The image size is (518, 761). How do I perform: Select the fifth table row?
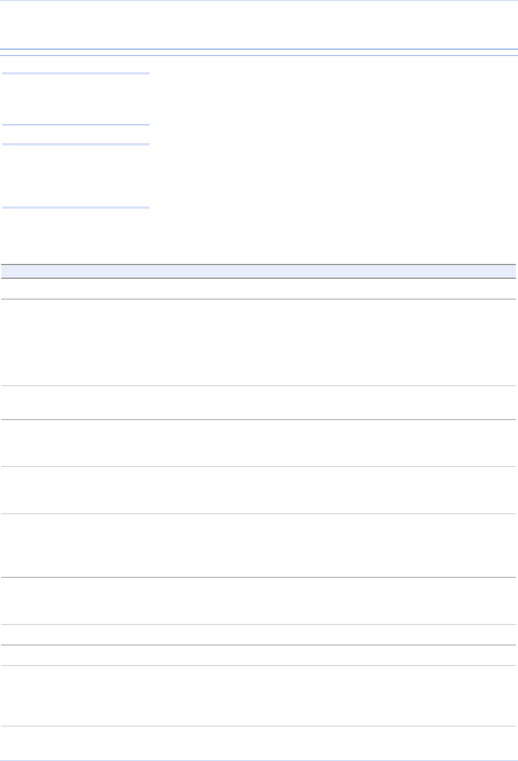click(258, 490)
